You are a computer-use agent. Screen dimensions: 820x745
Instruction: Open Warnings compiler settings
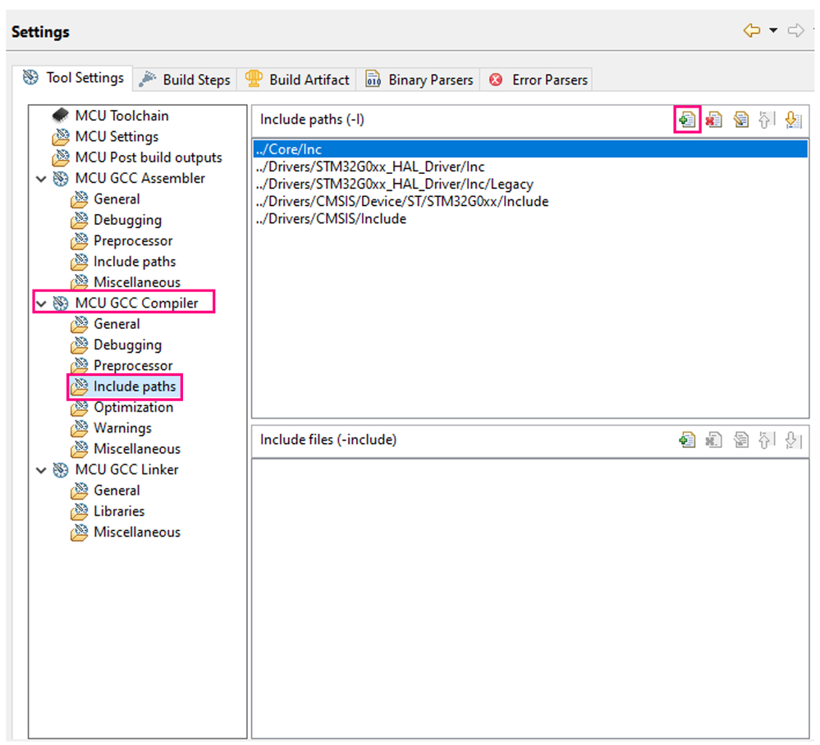(x=111, y=428)
